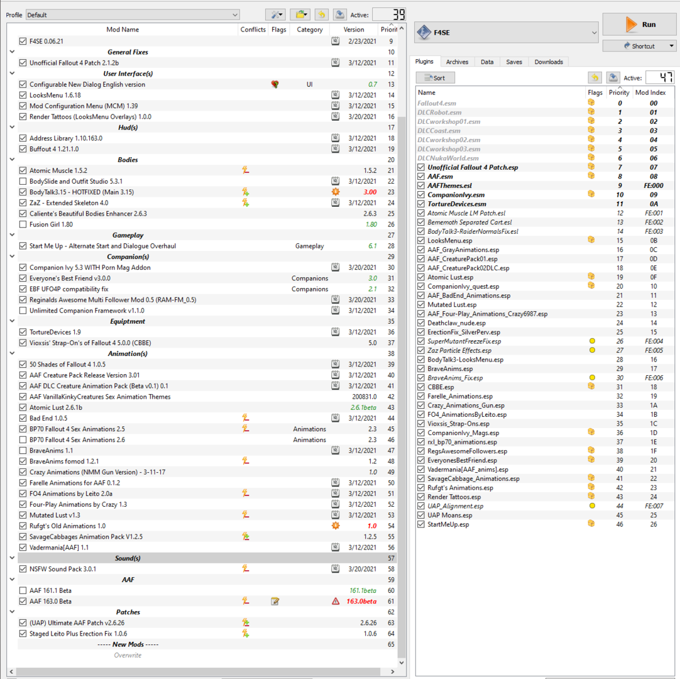Enable the Fusion Girl 1.80 mod
This screenshot has height=679, width=680.
(23, 224)
